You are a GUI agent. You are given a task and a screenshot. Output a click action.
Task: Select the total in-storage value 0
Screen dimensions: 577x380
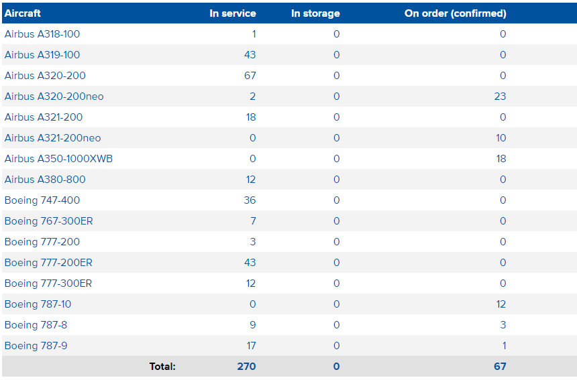click(x=336, y=367)
